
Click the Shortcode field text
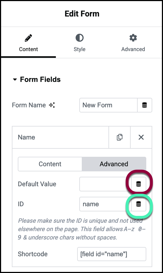point(111,254)
